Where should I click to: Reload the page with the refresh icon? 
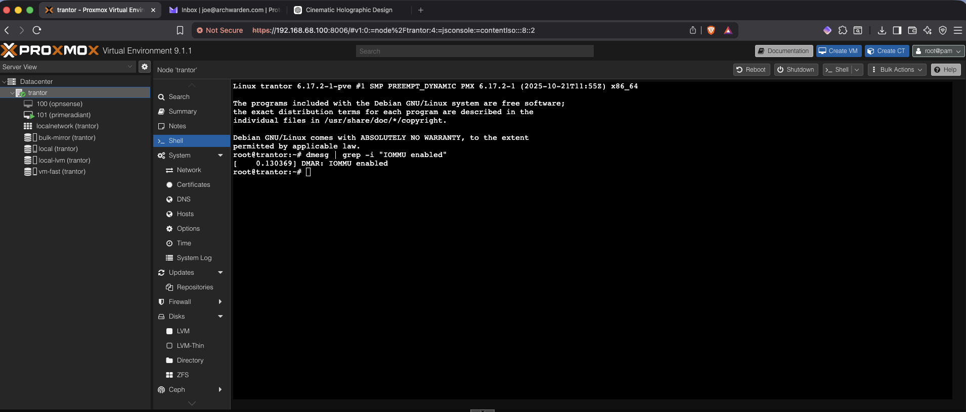click(37, 30)
